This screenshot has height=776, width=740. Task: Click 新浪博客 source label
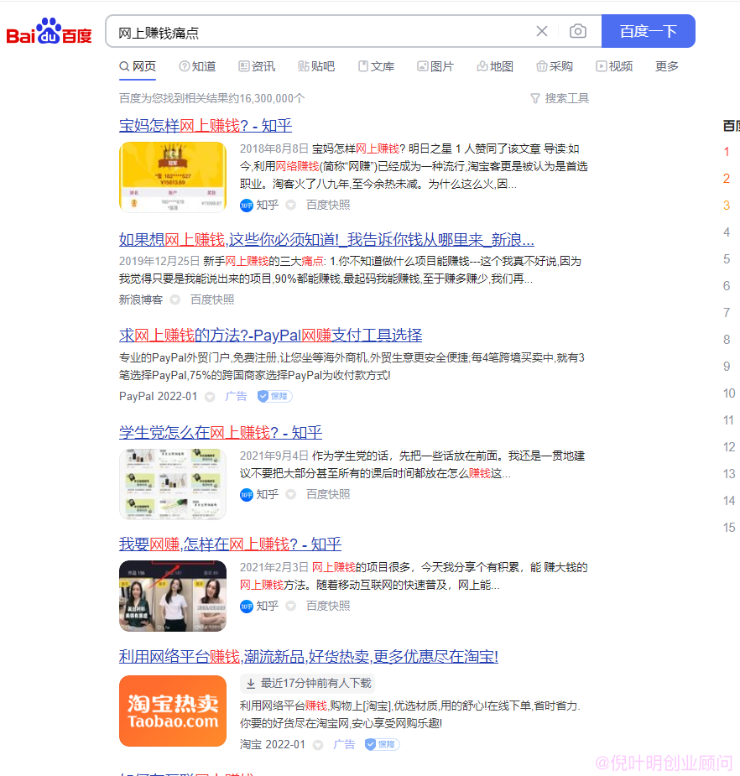point(141,299)
